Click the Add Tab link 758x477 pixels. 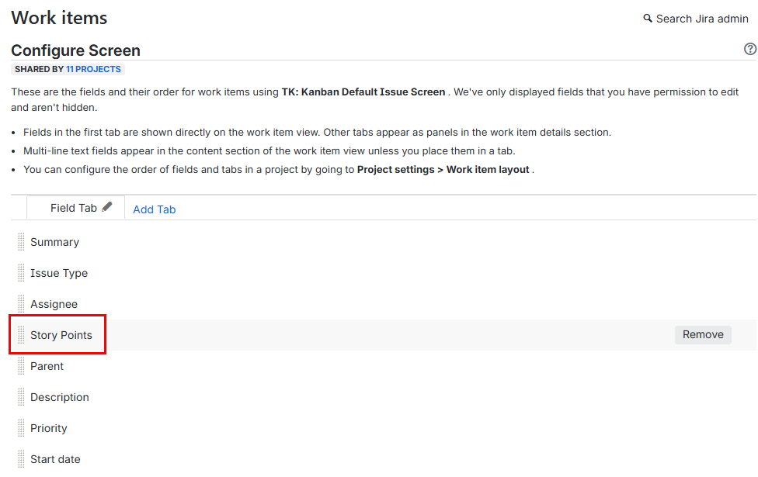(x=155, y=209)
